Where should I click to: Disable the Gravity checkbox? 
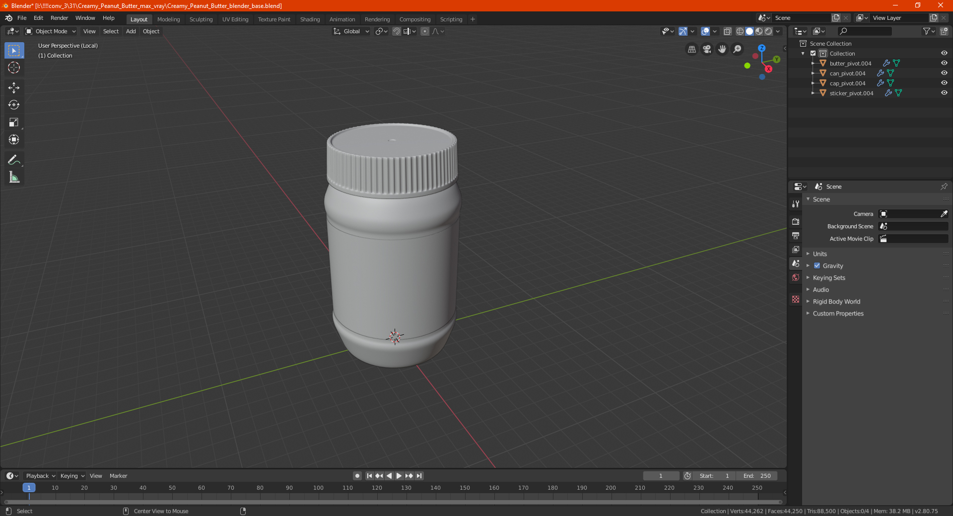pos(817,265)
